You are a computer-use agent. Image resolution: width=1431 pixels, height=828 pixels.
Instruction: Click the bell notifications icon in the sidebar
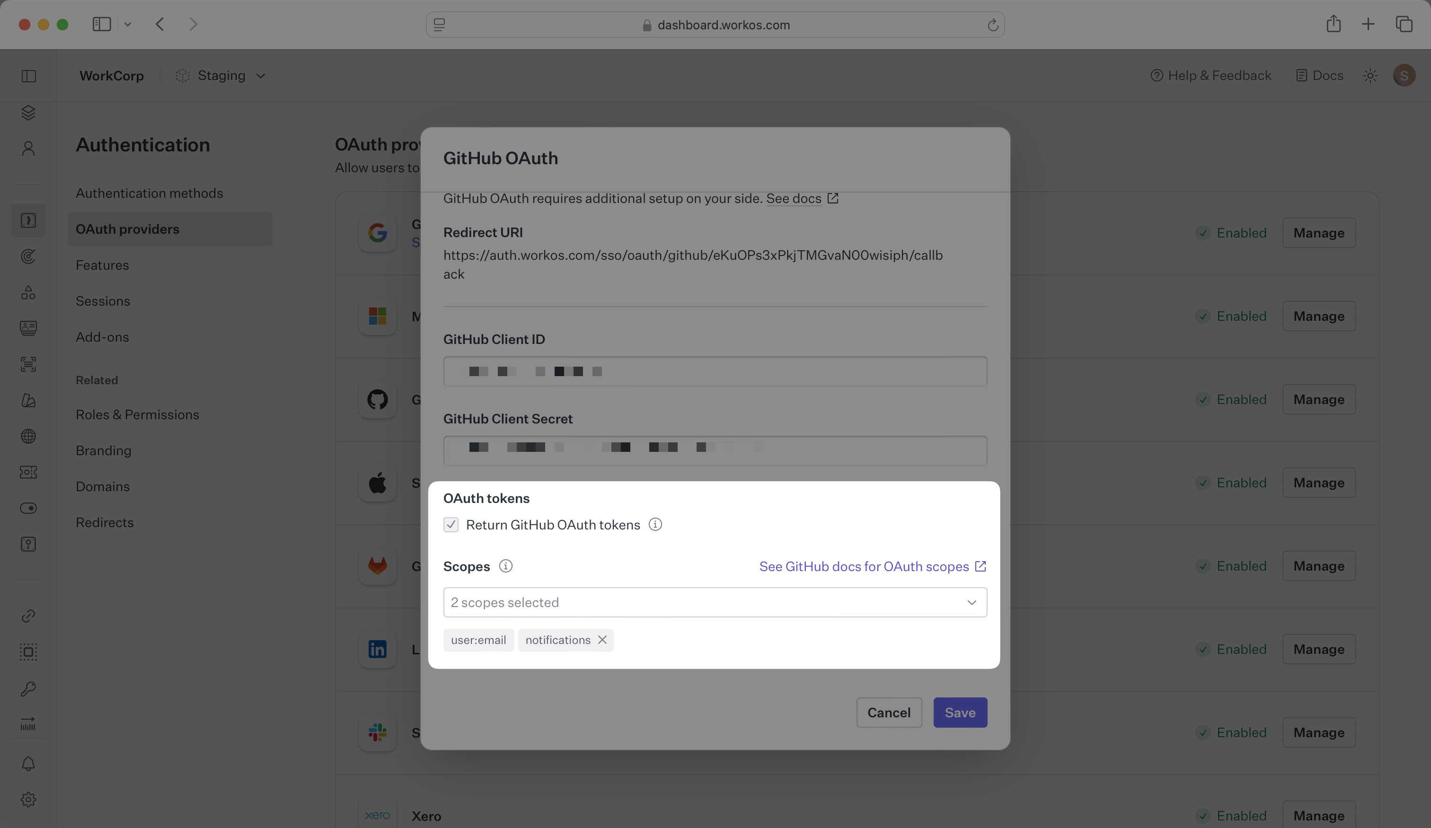(x=28, y=764)
